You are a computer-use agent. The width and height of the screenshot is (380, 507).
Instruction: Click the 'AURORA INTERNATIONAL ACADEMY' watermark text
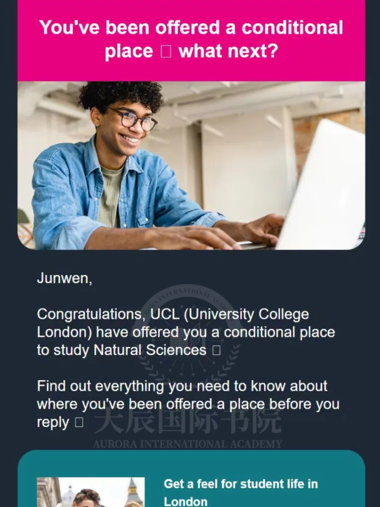[x=188, y=444]
